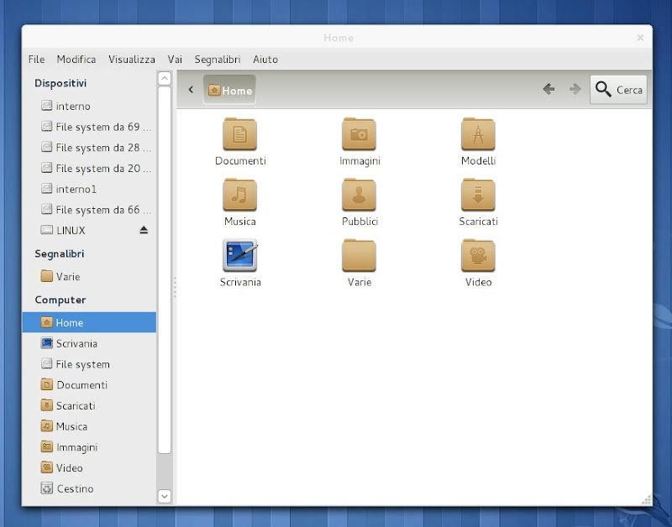
Task: Open the Aiuto menu
Action: [265, 59]
